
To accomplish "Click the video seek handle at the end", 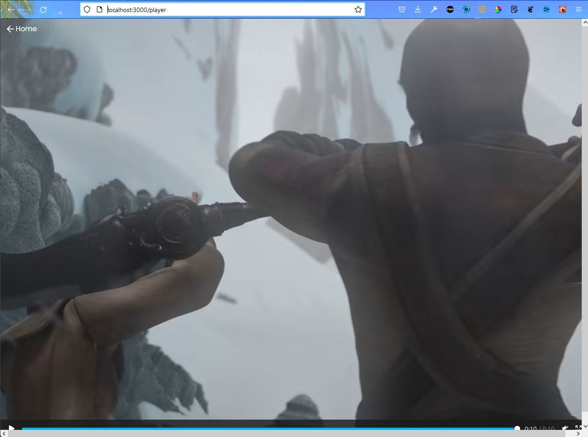I will [x=517, y=429].
